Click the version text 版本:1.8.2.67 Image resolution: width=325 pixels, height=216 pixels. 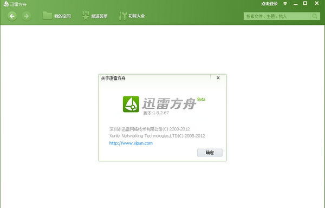[x=156, y=113]
